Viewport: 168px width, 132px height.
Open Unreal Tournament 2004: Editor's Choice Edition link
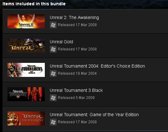coord(97,66)
